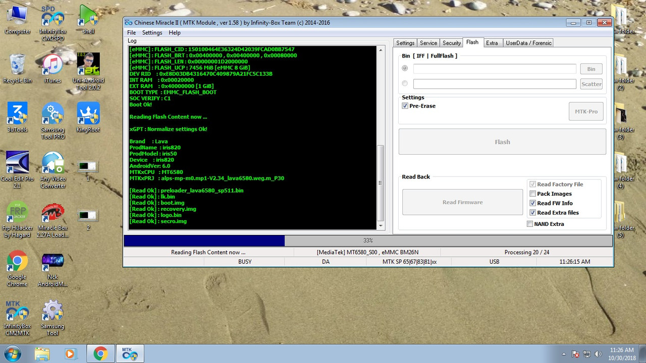Click the 33% progress bar
The image size is (646, 363).
tap(368, 240)
